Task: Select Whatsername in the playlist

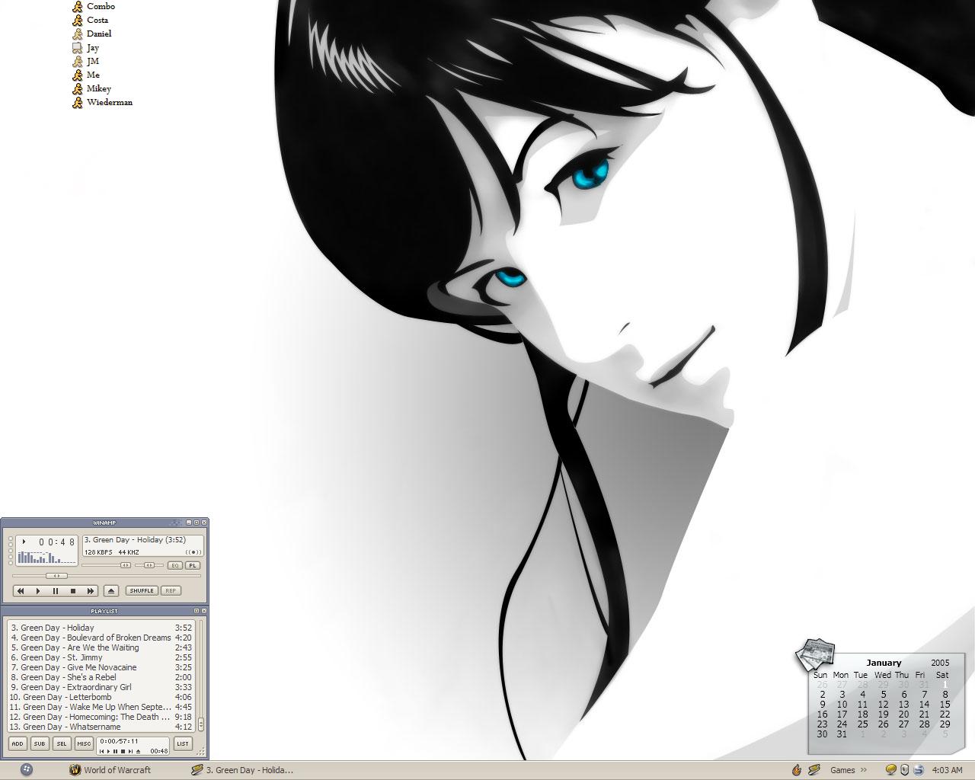Action: 101,727
